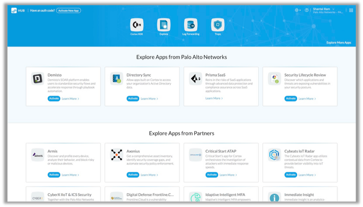Click the CyberX app logo

pyautogui.click(x=37, y=197)
